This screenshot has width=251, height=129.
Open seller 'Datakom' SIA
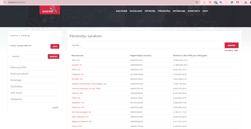tap(78, 103)
